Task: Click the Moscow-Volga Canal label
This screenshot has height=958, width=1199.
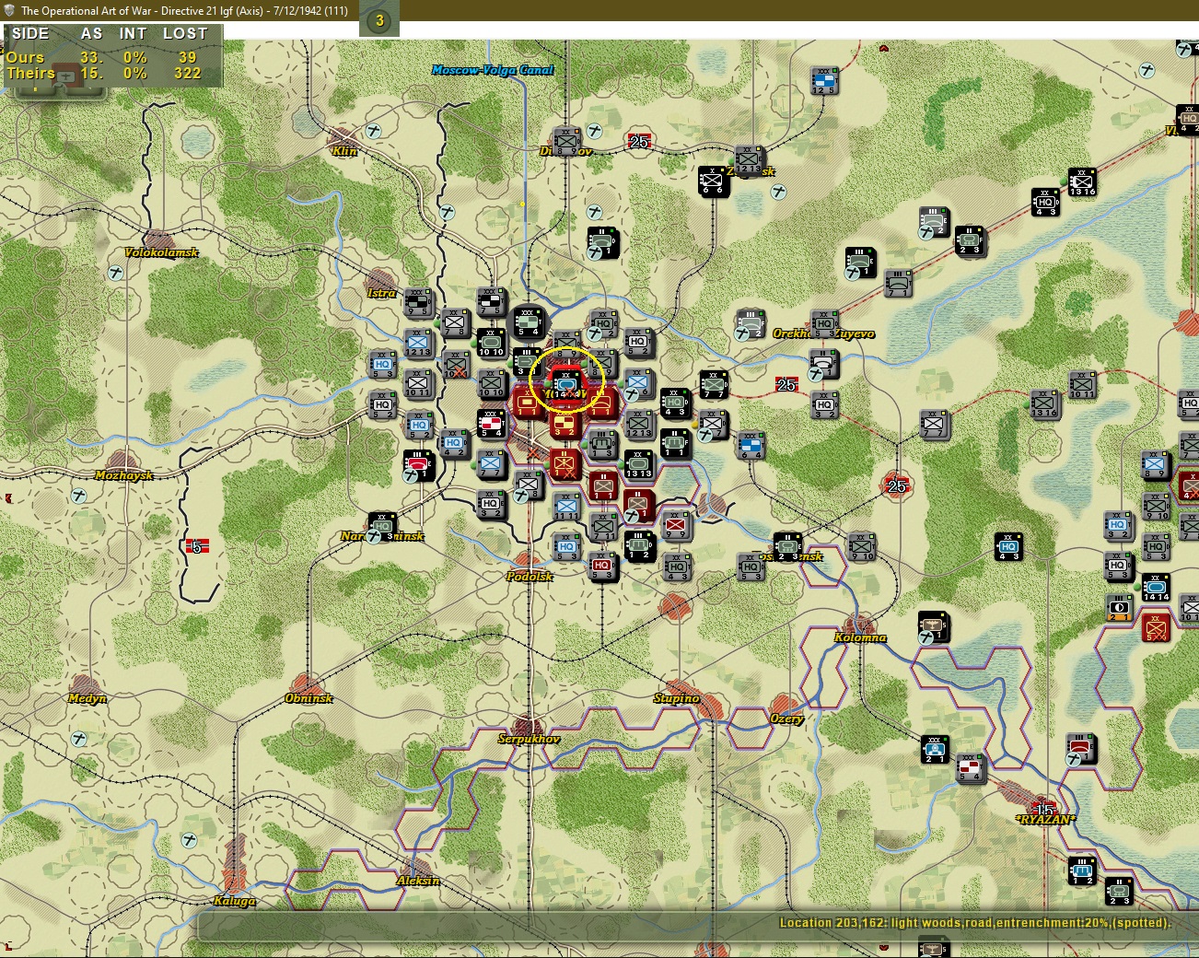Action: (x=493, y=70)
